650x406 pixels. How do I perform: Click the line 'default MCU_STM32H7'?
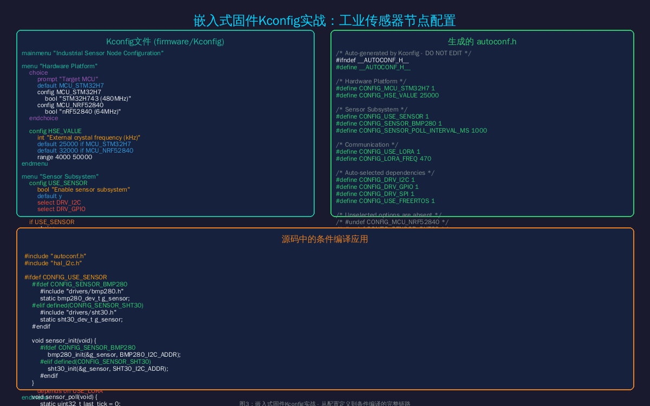tap(70, 86)
